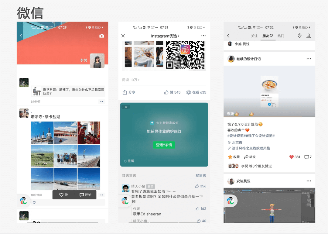Open 李悦's profile avatar on the cover
This screenshot has height=234, width=328.
[x=97, y=61]
